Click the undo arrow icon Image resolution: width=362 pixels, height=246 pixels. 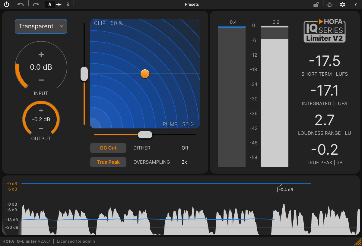tap(21, 5)
